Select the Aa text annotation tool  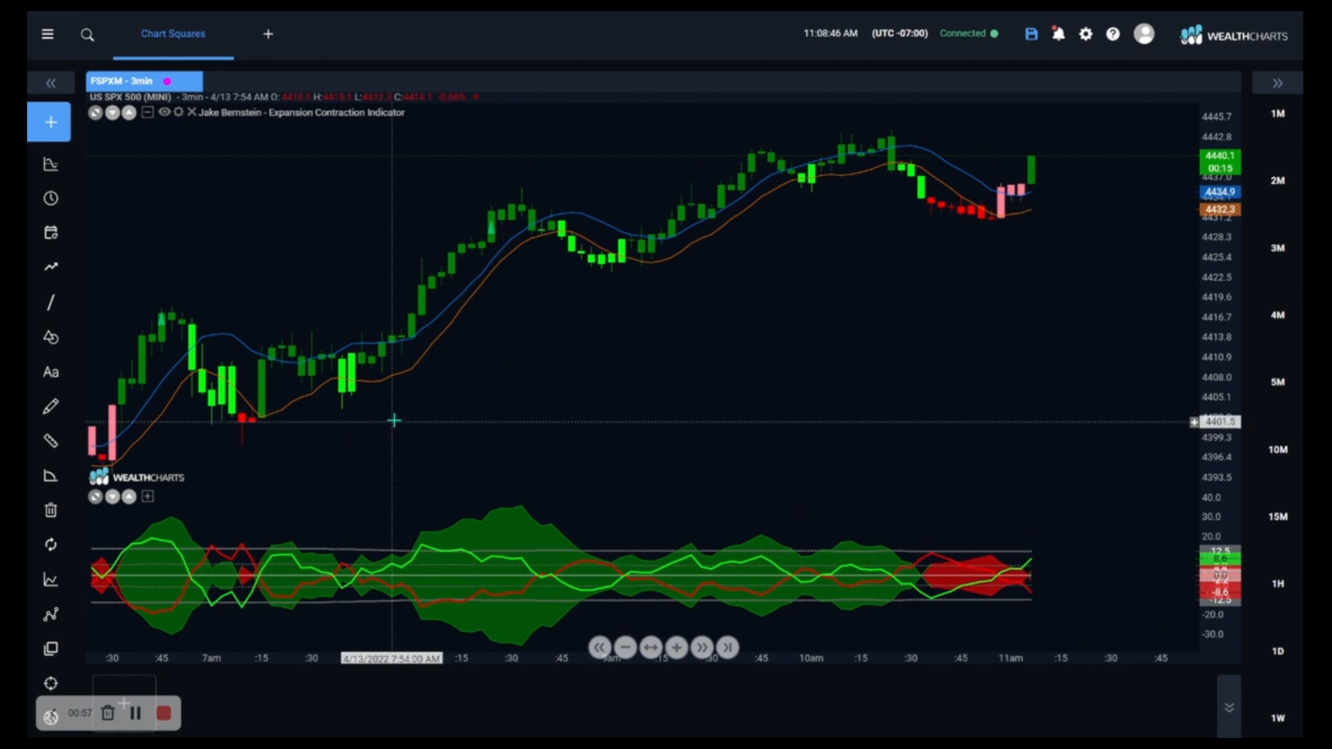[51, 372]
